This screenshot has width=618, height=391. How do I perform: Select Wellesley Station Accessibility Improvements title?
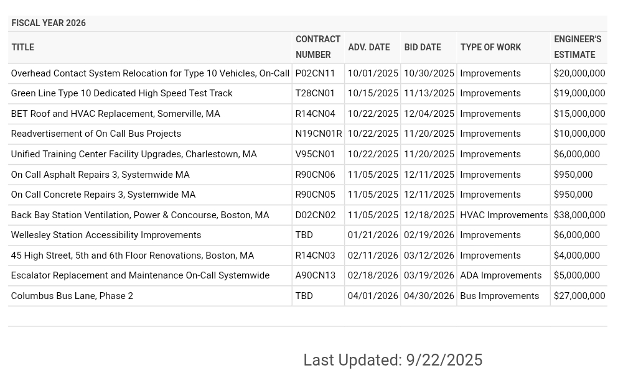pyautogui.click(x=106, y=235)
